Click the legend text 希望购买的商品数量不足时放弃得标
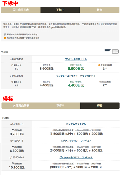120x175 pixels. tap(22, 34)
